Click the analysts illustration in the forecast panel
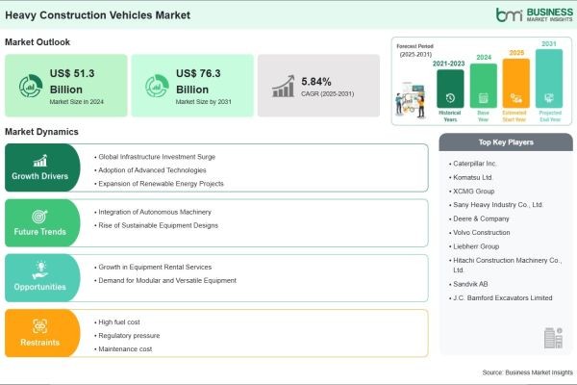Image resolution: width=577 pixels, height=385 pixels. (411, 100)
